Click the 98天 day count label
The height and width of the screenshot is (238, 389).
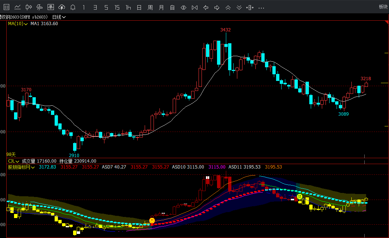click(11, 154)
